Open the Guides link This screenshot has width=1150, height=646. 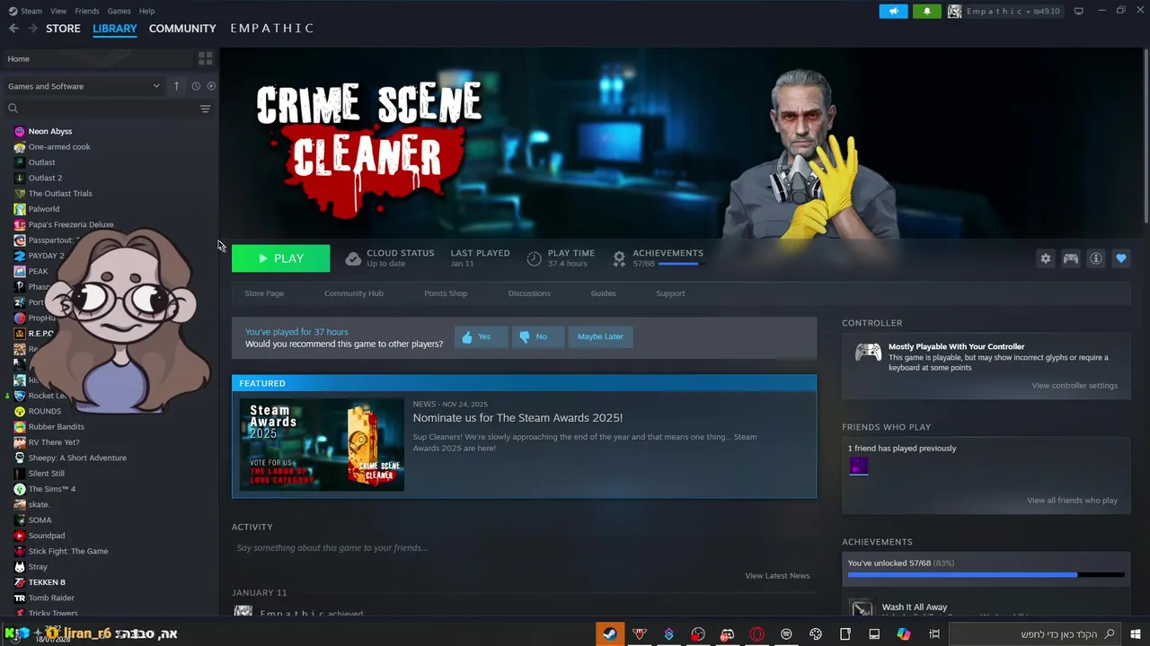coord(603,293)
